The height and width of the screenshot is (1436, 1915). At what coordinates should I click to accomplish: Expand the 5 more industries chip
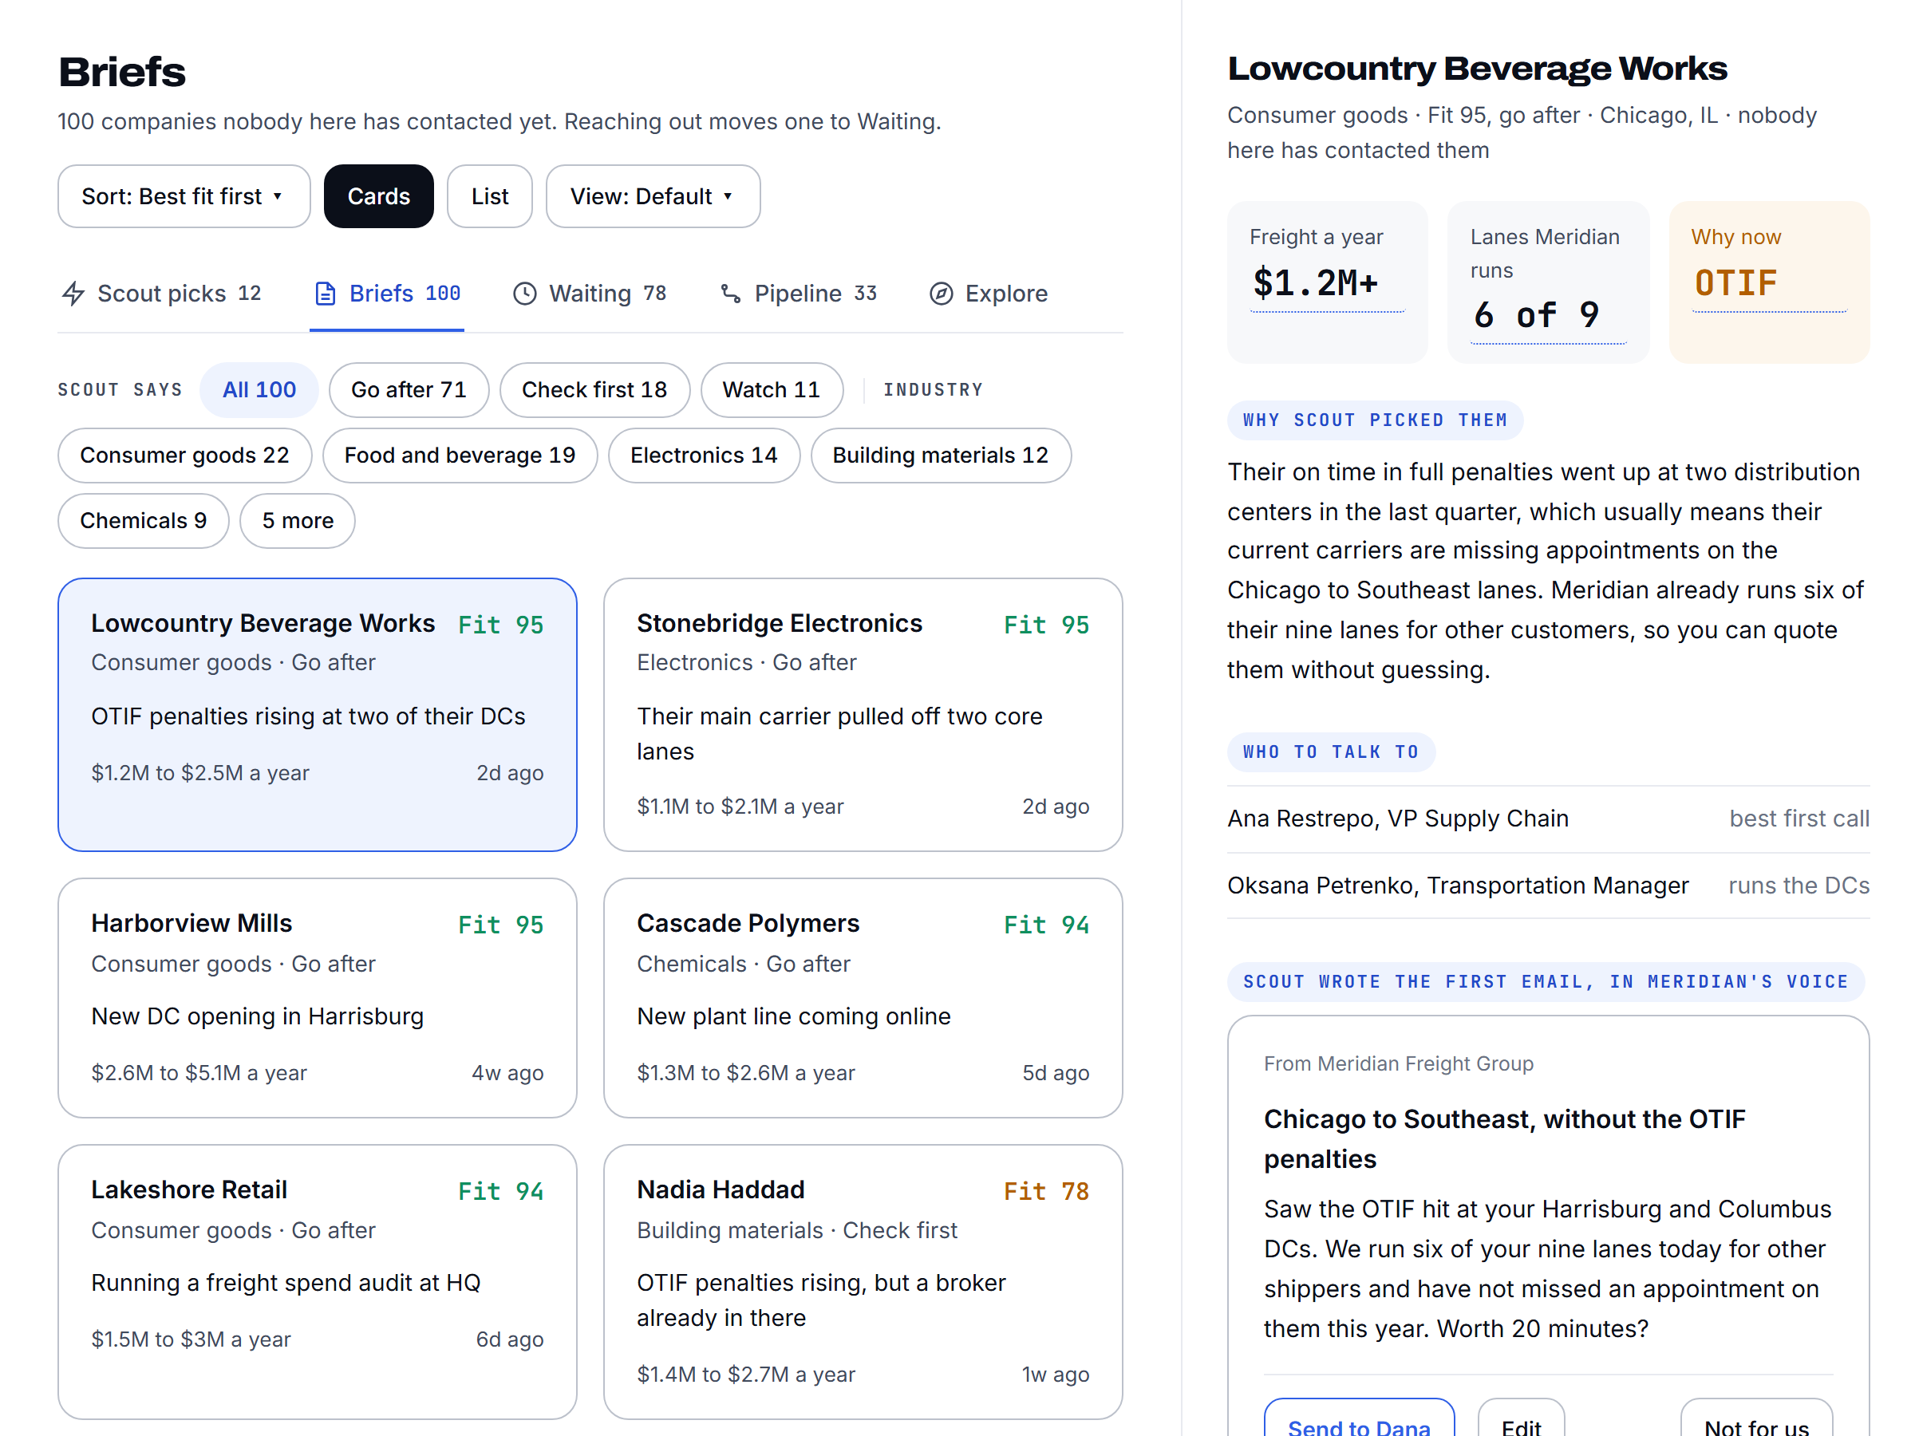[x=298, y=520]
